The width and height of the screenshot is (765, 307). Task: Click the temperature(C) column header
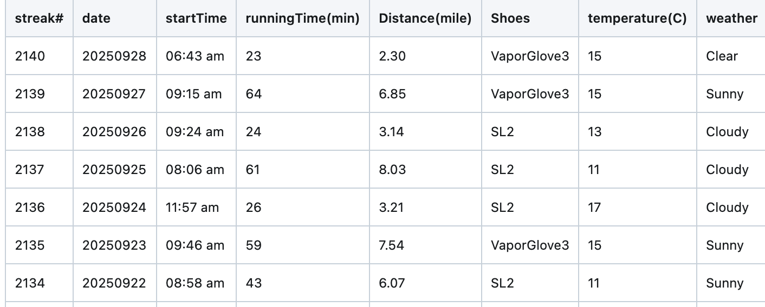coord(637,18)
